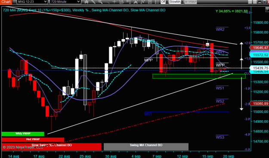Toggle the Mnt VWAP red button
The image size is (269, 158).
[33, 140]
